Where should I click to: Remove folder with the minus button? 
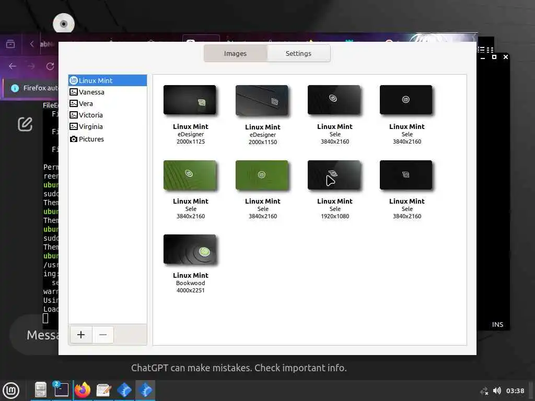point(103,335)
